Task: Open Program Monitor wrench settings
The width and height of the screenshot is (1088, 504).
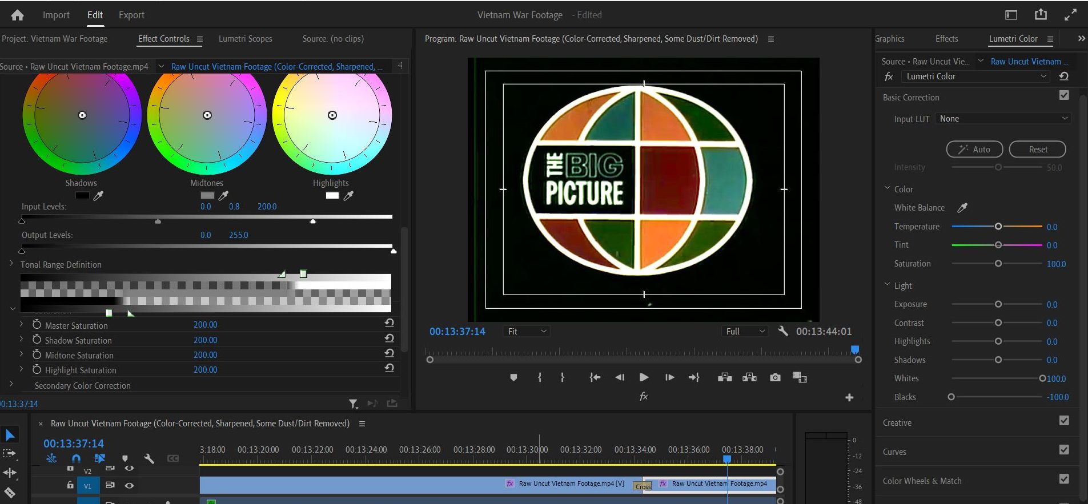Action: 783,331
